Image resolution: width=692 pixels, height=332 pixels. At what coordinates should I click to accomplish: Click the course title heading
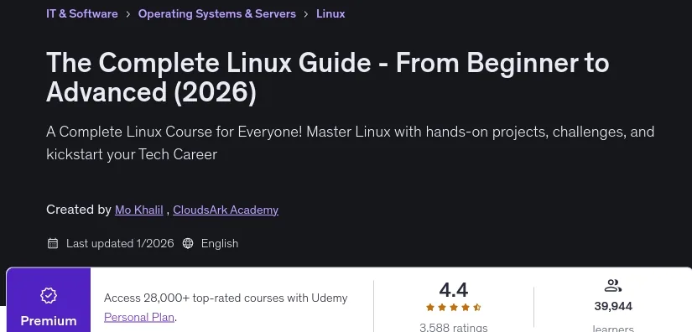[327, 77]
